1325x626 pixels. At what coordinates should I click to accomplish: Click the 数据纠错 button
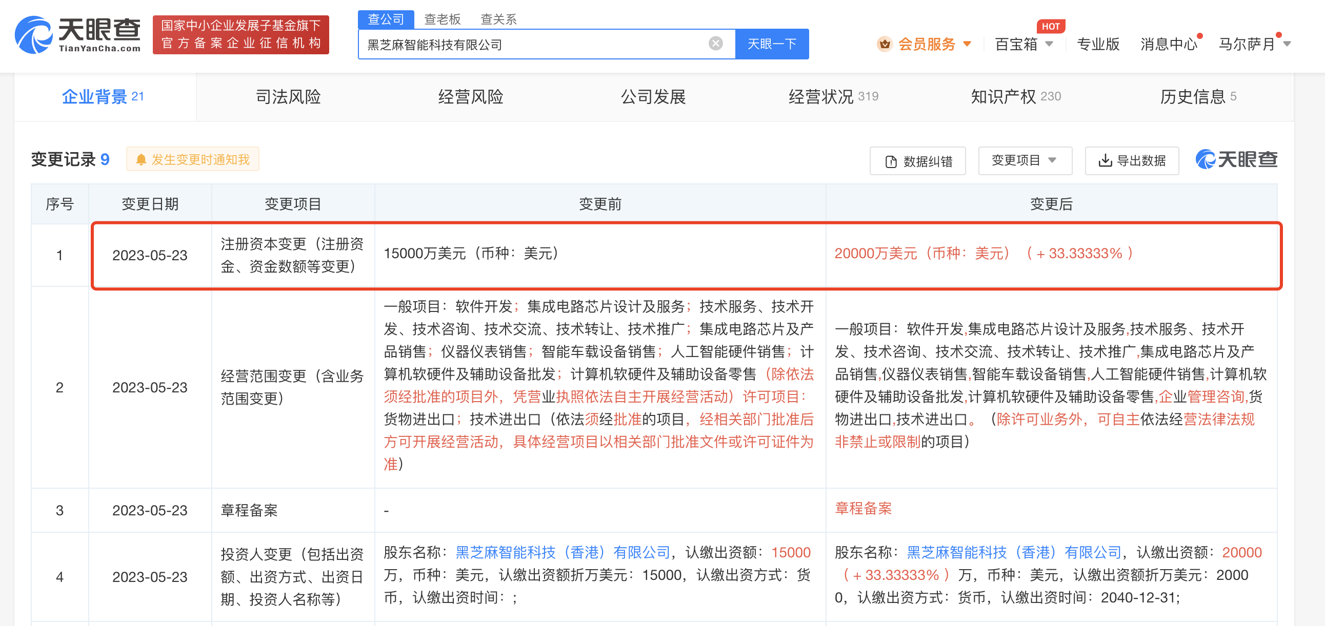[x=918, y=161]
